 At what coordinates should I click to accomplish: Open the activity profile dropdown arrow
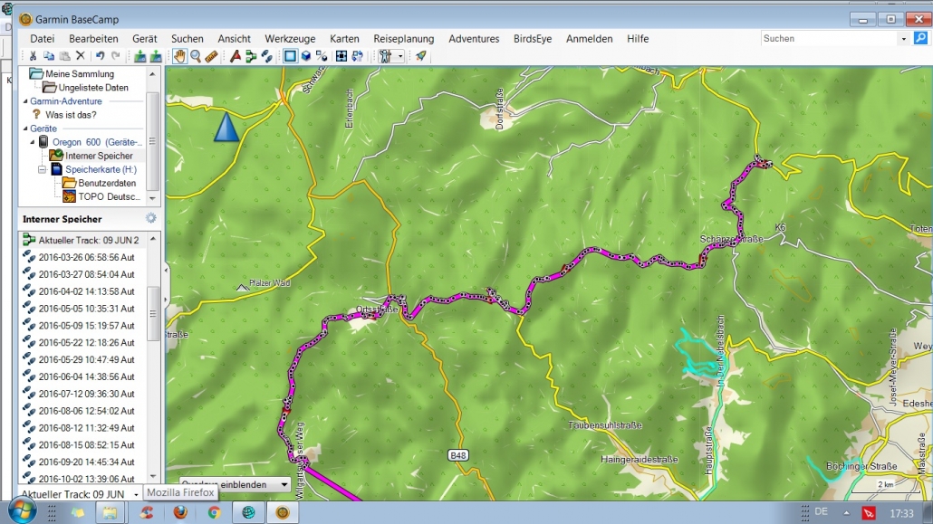399,56
